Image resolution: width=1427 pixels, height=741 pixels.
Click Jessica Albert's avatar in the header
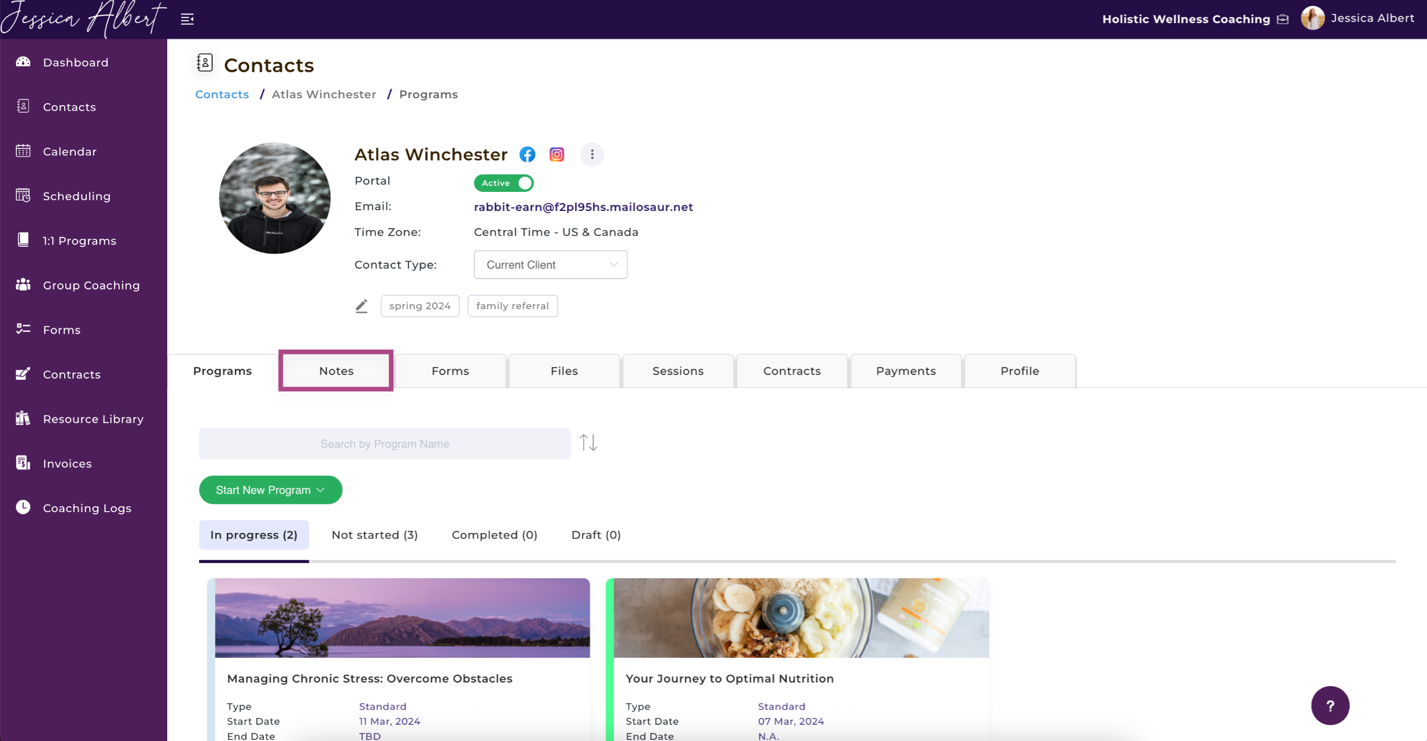point(1312,18)
